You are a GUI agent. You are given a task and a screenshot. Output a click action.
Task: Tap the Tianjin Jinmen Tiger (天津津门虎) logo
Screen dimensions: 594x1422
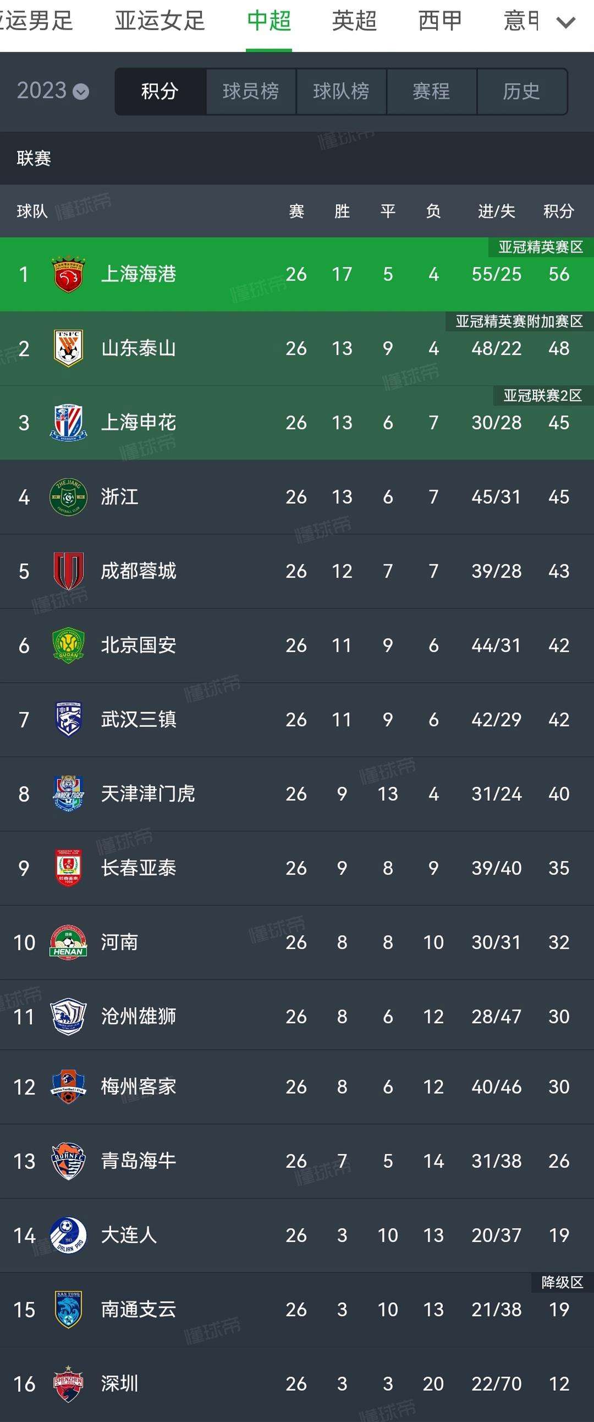pos(68,794)
